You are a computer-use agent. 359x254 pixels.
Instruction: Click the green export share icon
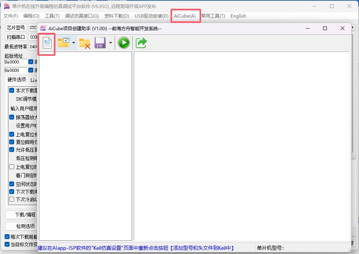[141, 43]
